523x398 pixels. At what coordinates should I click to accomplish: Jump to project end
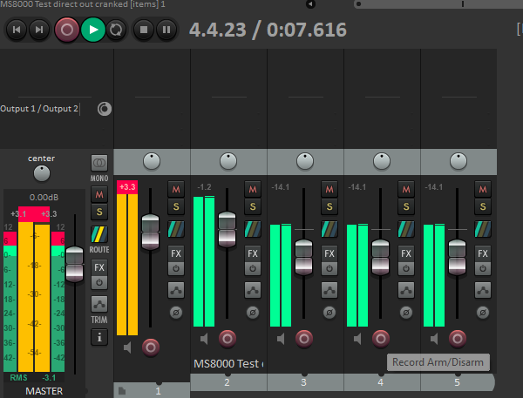38,30
